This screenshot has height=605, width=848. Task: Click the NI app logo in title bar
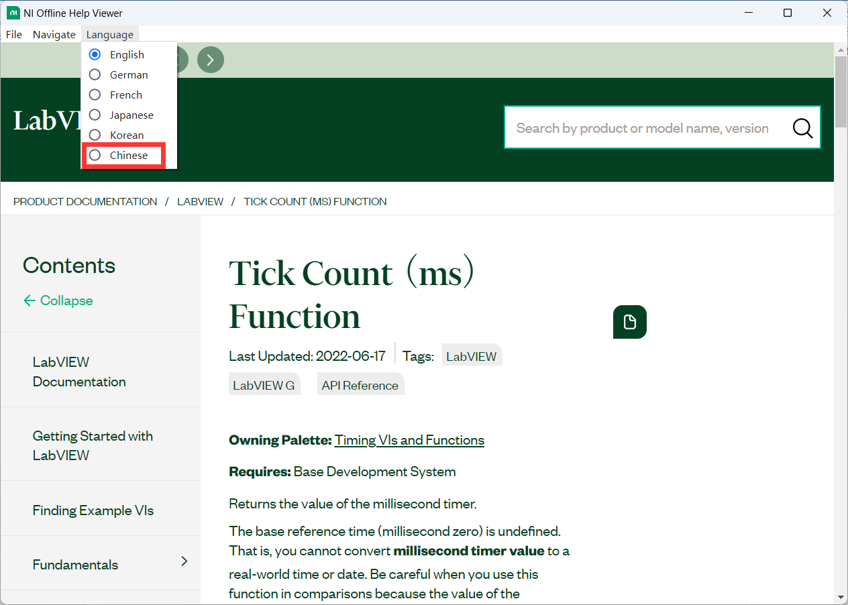point(13,13)
